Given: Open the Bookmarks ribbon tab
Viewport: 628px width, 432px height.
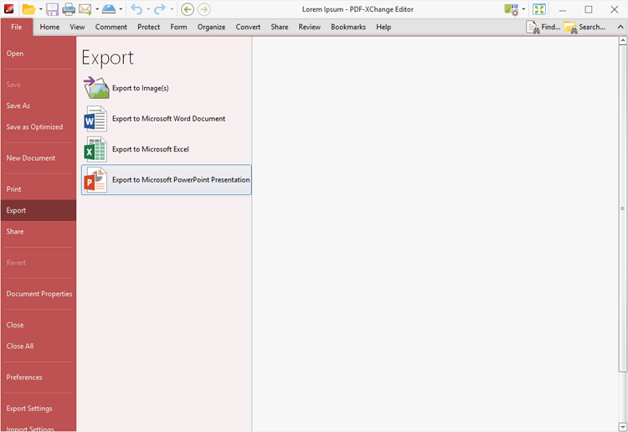Looking at the screenshot, I should pos(348,27).
